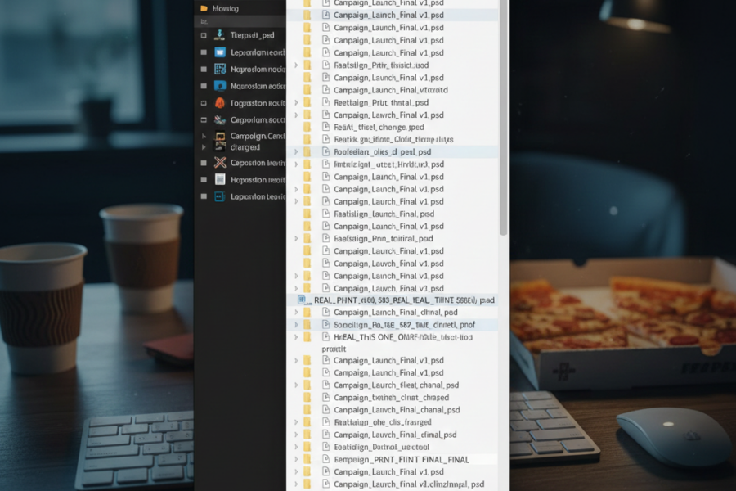Select file 'Campaign_Lainch_Final_clmal.ped'

396,312
